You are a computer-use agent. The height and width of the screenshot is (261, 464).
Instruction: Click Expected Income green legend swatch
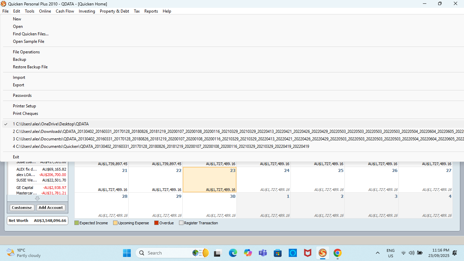(76, 223)
